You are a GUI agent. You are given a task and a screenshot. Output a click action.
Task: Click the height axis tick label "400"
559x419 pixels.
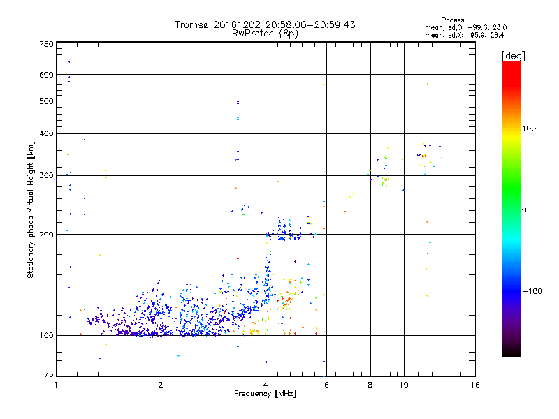(x=46, y=134)
